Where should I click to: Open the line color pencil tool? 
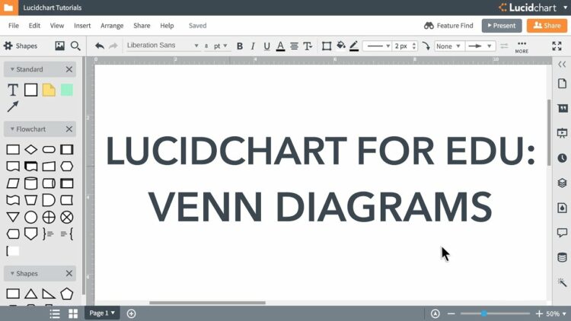coord(354,46)
